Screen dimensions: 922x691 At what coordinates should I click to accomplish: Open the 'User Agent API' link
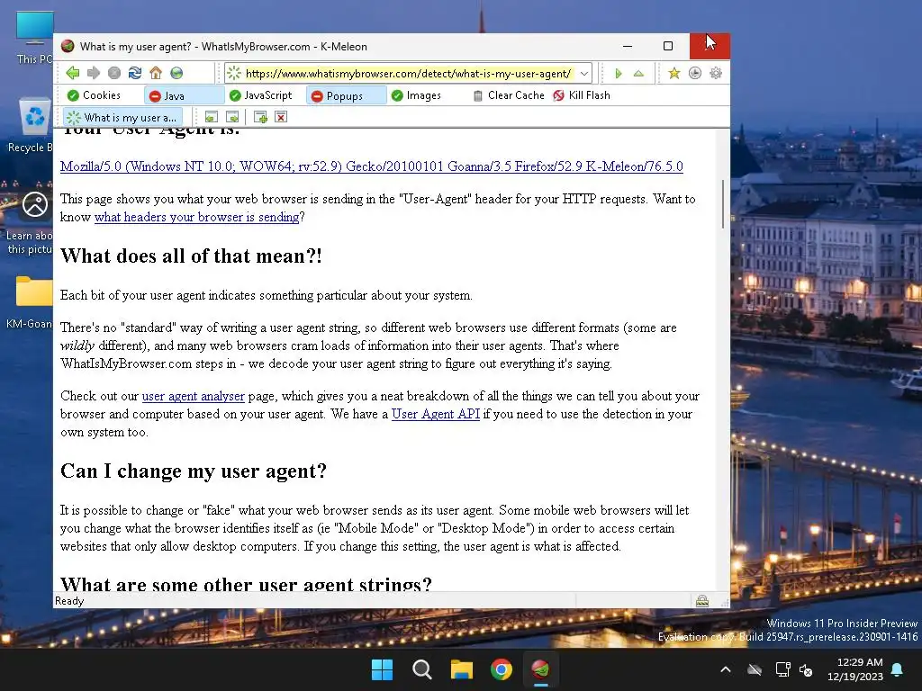tap(436, 414)
